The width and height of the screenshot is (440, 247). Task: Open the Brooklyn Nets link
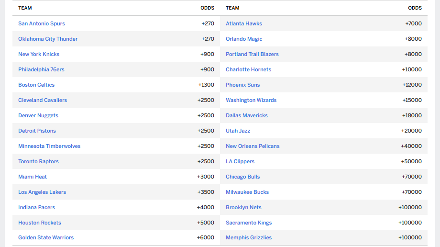243,207
